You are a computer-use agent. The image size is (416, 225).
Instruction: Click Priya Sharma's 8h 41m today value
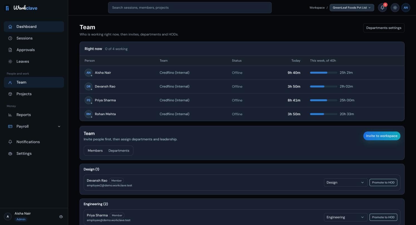tap(294, 100)
